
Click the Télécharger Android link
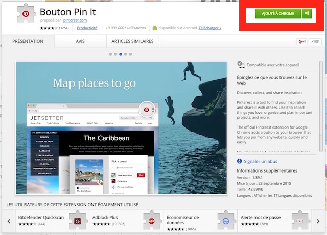pos(210,28)
